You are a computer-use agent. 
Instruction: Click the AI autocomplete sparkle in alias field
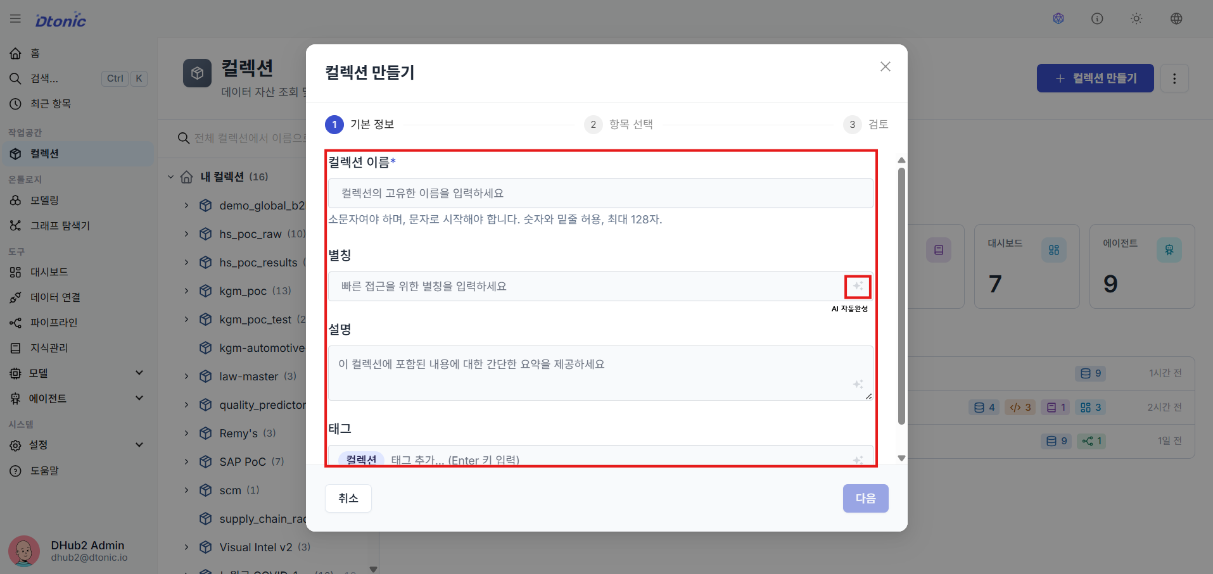point(858,287)
